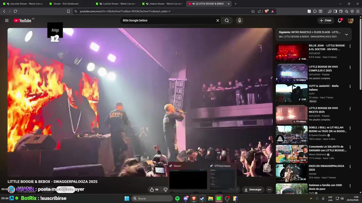Run the search using the magnifier button

(x=227, y=21)
